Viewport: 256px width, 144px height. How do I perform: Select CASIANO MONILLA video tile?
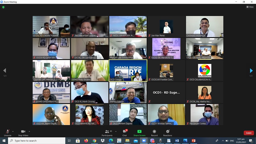tap(205, 26)
